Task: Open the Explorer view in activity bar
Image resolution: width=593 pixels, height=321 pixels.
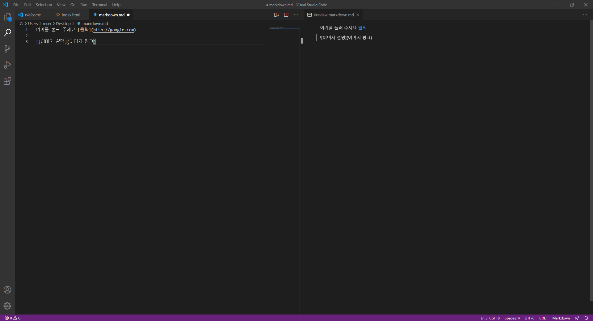Action: coord(7,17)
